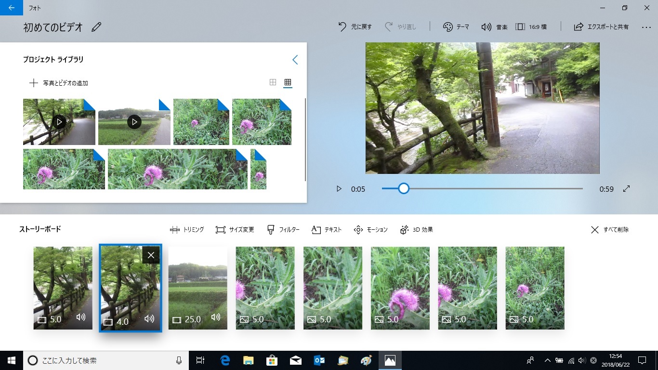The width and height of the screenshot is (658, 370).
Task: Click the system volume tray icon
Action: 582,360
